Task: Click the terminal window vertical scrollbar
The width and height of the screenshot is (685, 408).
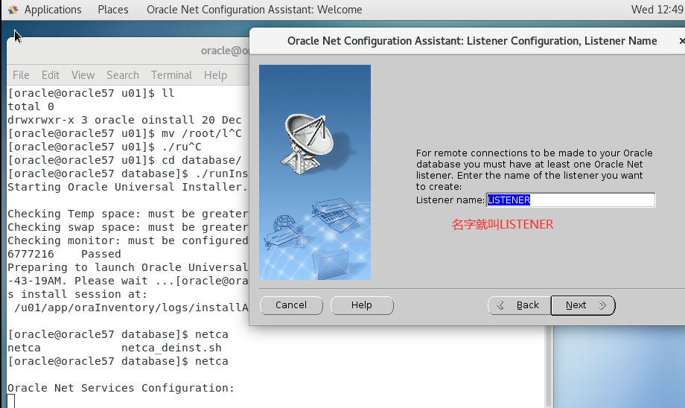Action: point(549,366)
